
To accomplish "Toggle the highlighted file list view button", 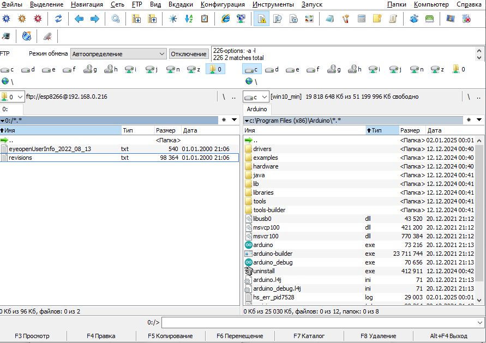I will click(261, 19).
